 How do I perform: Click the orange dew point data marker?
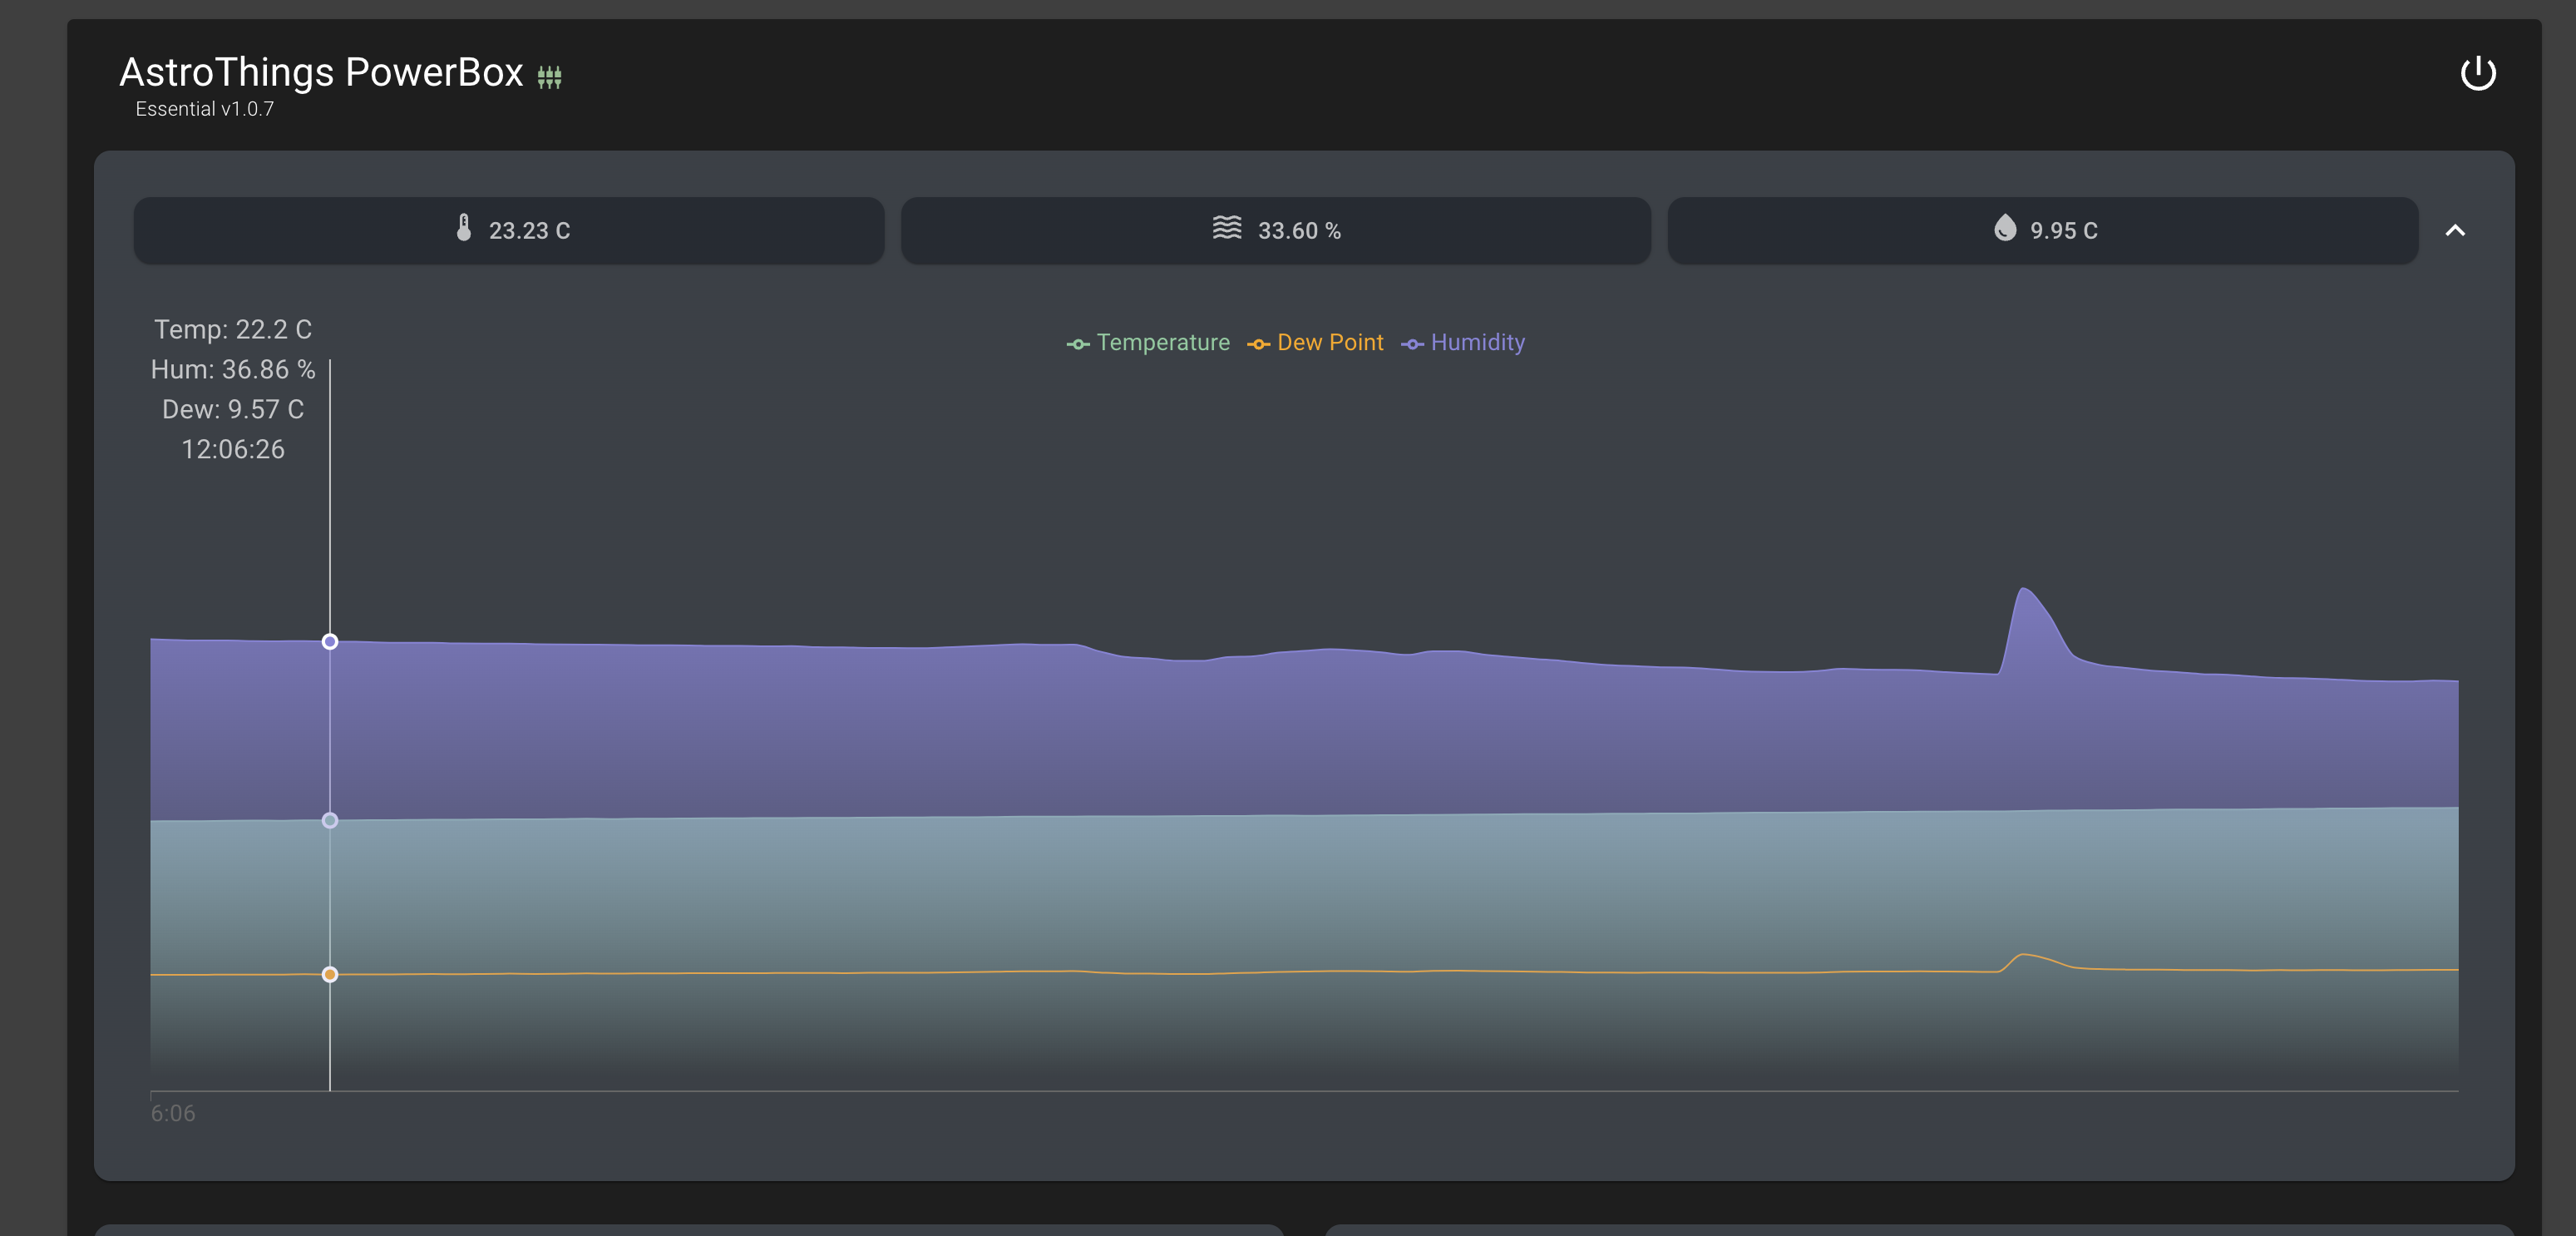pyautogui.click(x=330, y=974)
